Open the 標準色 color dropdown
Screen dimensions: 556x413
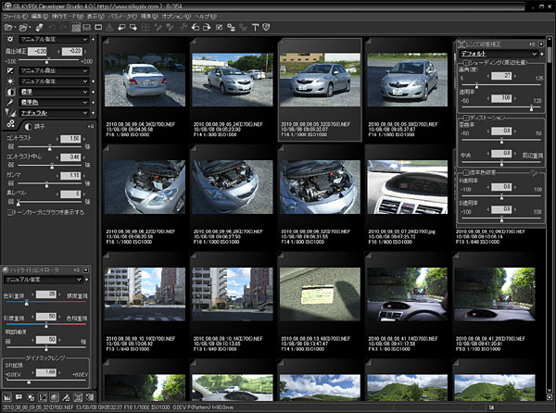[x=54, y=103]
